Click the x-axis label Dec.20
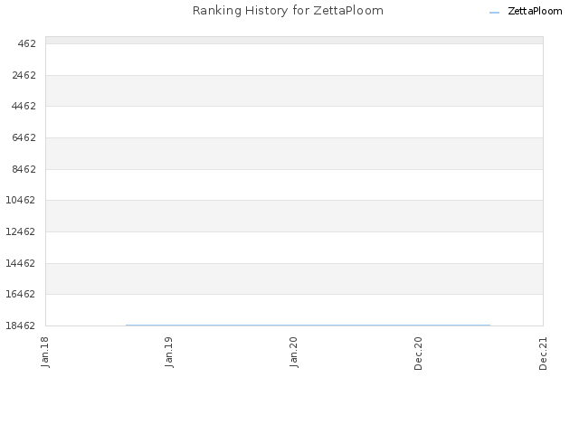579x434 pixels. [418, 354]
